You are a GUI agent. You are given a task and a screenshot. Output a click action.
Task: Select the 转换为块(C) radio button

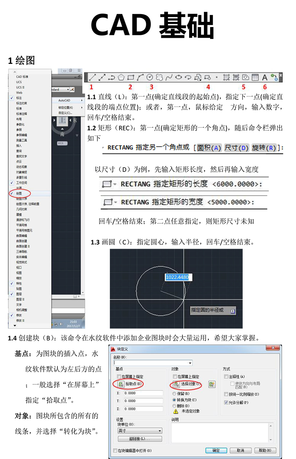174,400
